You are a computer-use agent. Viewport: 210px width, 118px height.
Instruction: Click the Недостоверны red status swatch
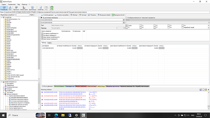coord(81,86)
